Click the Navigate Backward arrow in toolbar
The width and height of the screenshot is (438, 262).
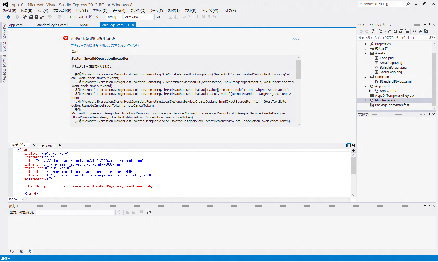(x=8, y=17)
